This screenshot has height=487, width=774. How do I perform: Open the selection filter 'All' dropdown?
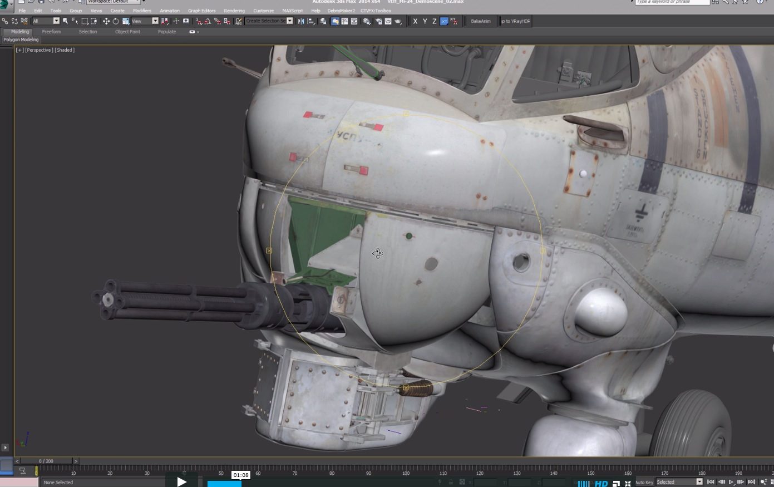(56, 21)
